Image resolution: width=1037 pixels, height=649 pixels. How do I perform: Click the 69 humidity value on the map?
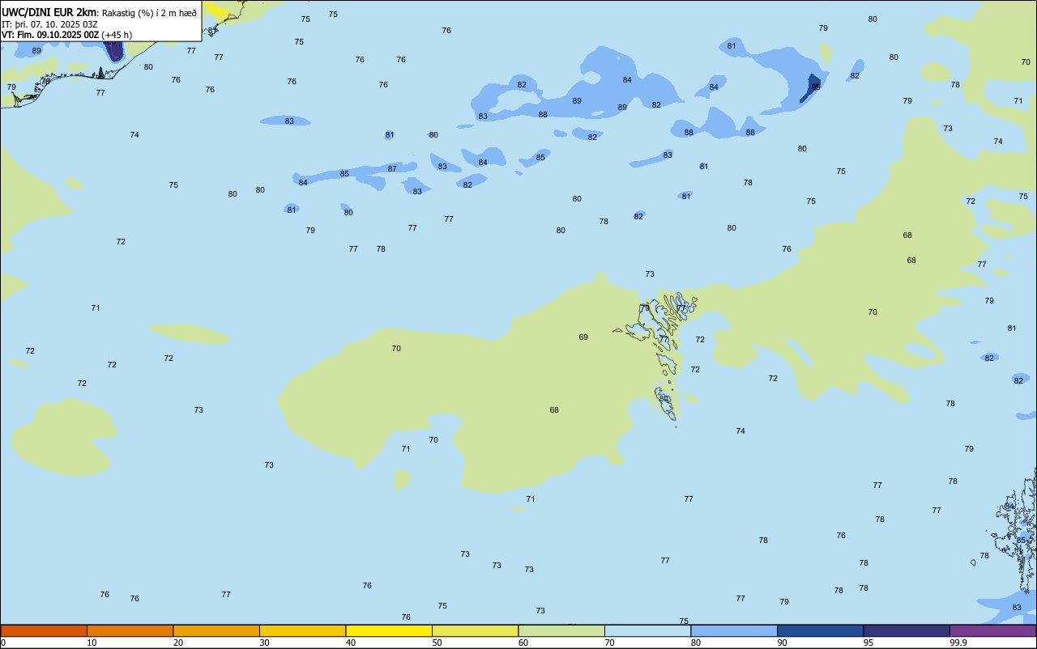(x=583, y=337)
